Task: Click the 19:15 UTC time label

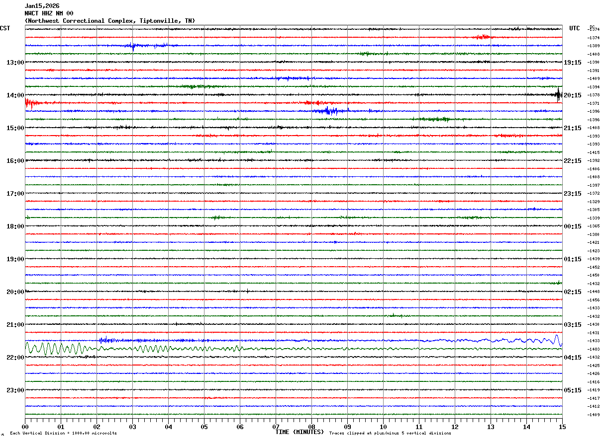Action: 572,63
